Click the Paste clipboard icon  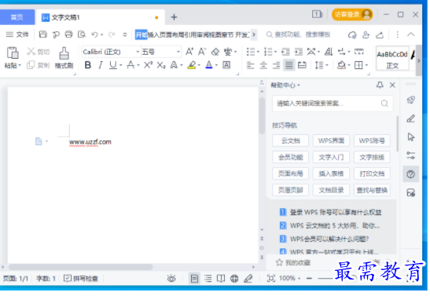point(13,53)
